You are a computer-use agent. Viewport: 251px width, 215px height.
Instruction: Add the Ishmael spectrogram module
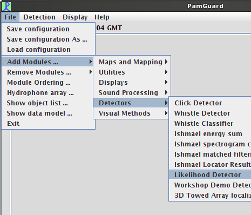click(x=210, y=144)
